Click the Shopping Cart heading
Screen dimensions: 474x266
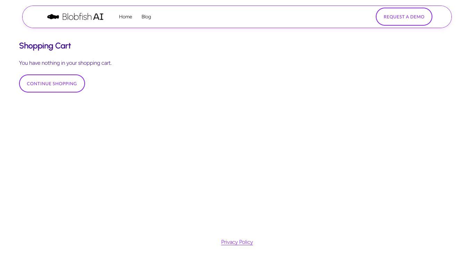pos(45,46)
